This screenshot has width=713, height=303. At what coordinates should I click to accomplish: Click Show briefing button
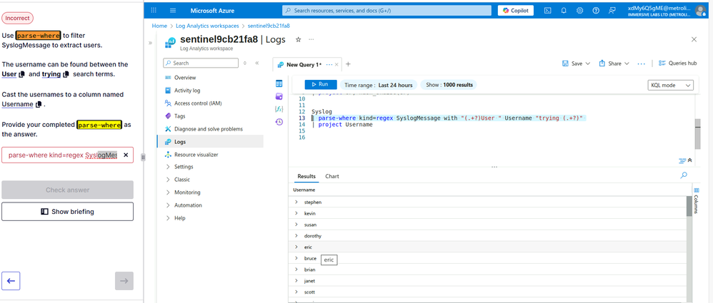pos(67,212)
